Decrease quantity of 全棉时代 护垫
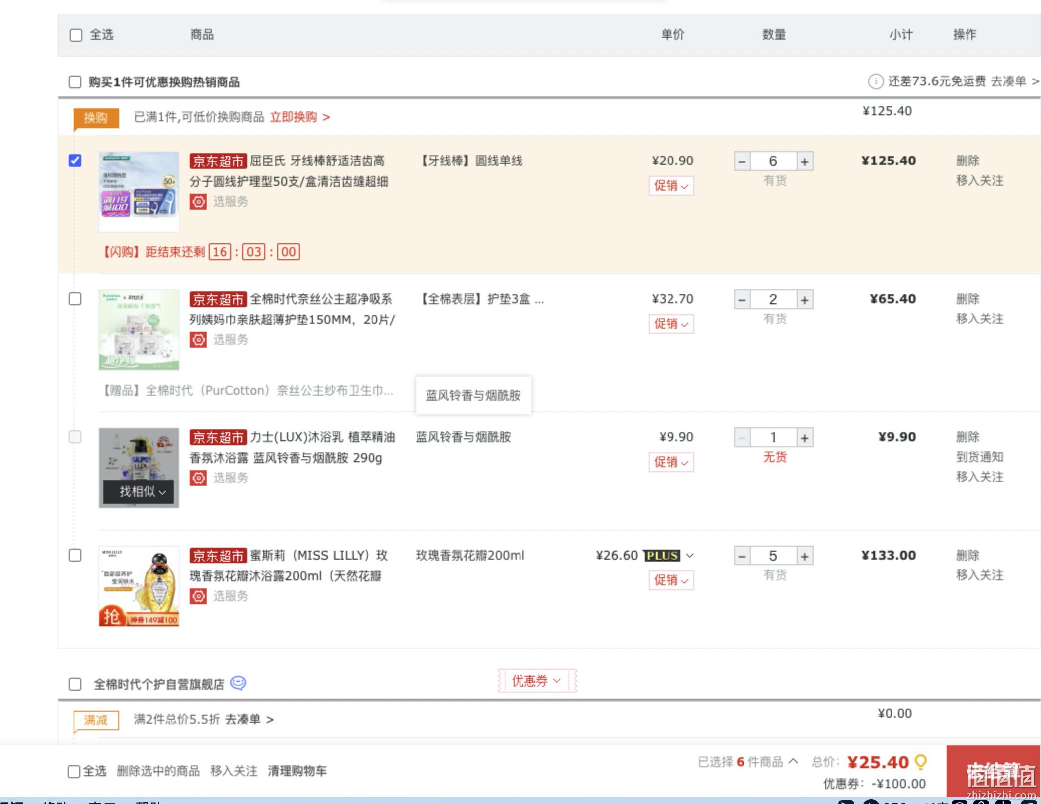The width and height of the screenshot is (1041, 804). (742, 300)
